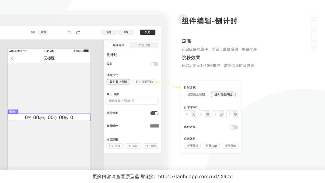The width and height of the screenshot is (325, 183).
Task: Switch to the 页面设置 tab
Action: click(x=144, y=45)
